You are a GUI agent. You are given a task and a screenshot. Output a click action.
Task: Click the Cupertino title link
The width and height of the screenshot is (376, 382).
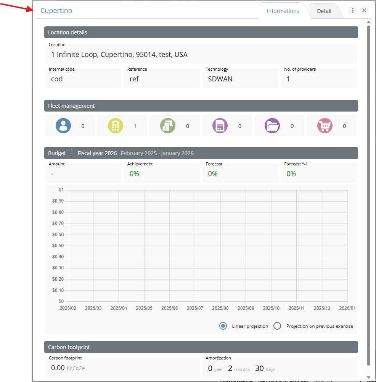pos(56,11)
